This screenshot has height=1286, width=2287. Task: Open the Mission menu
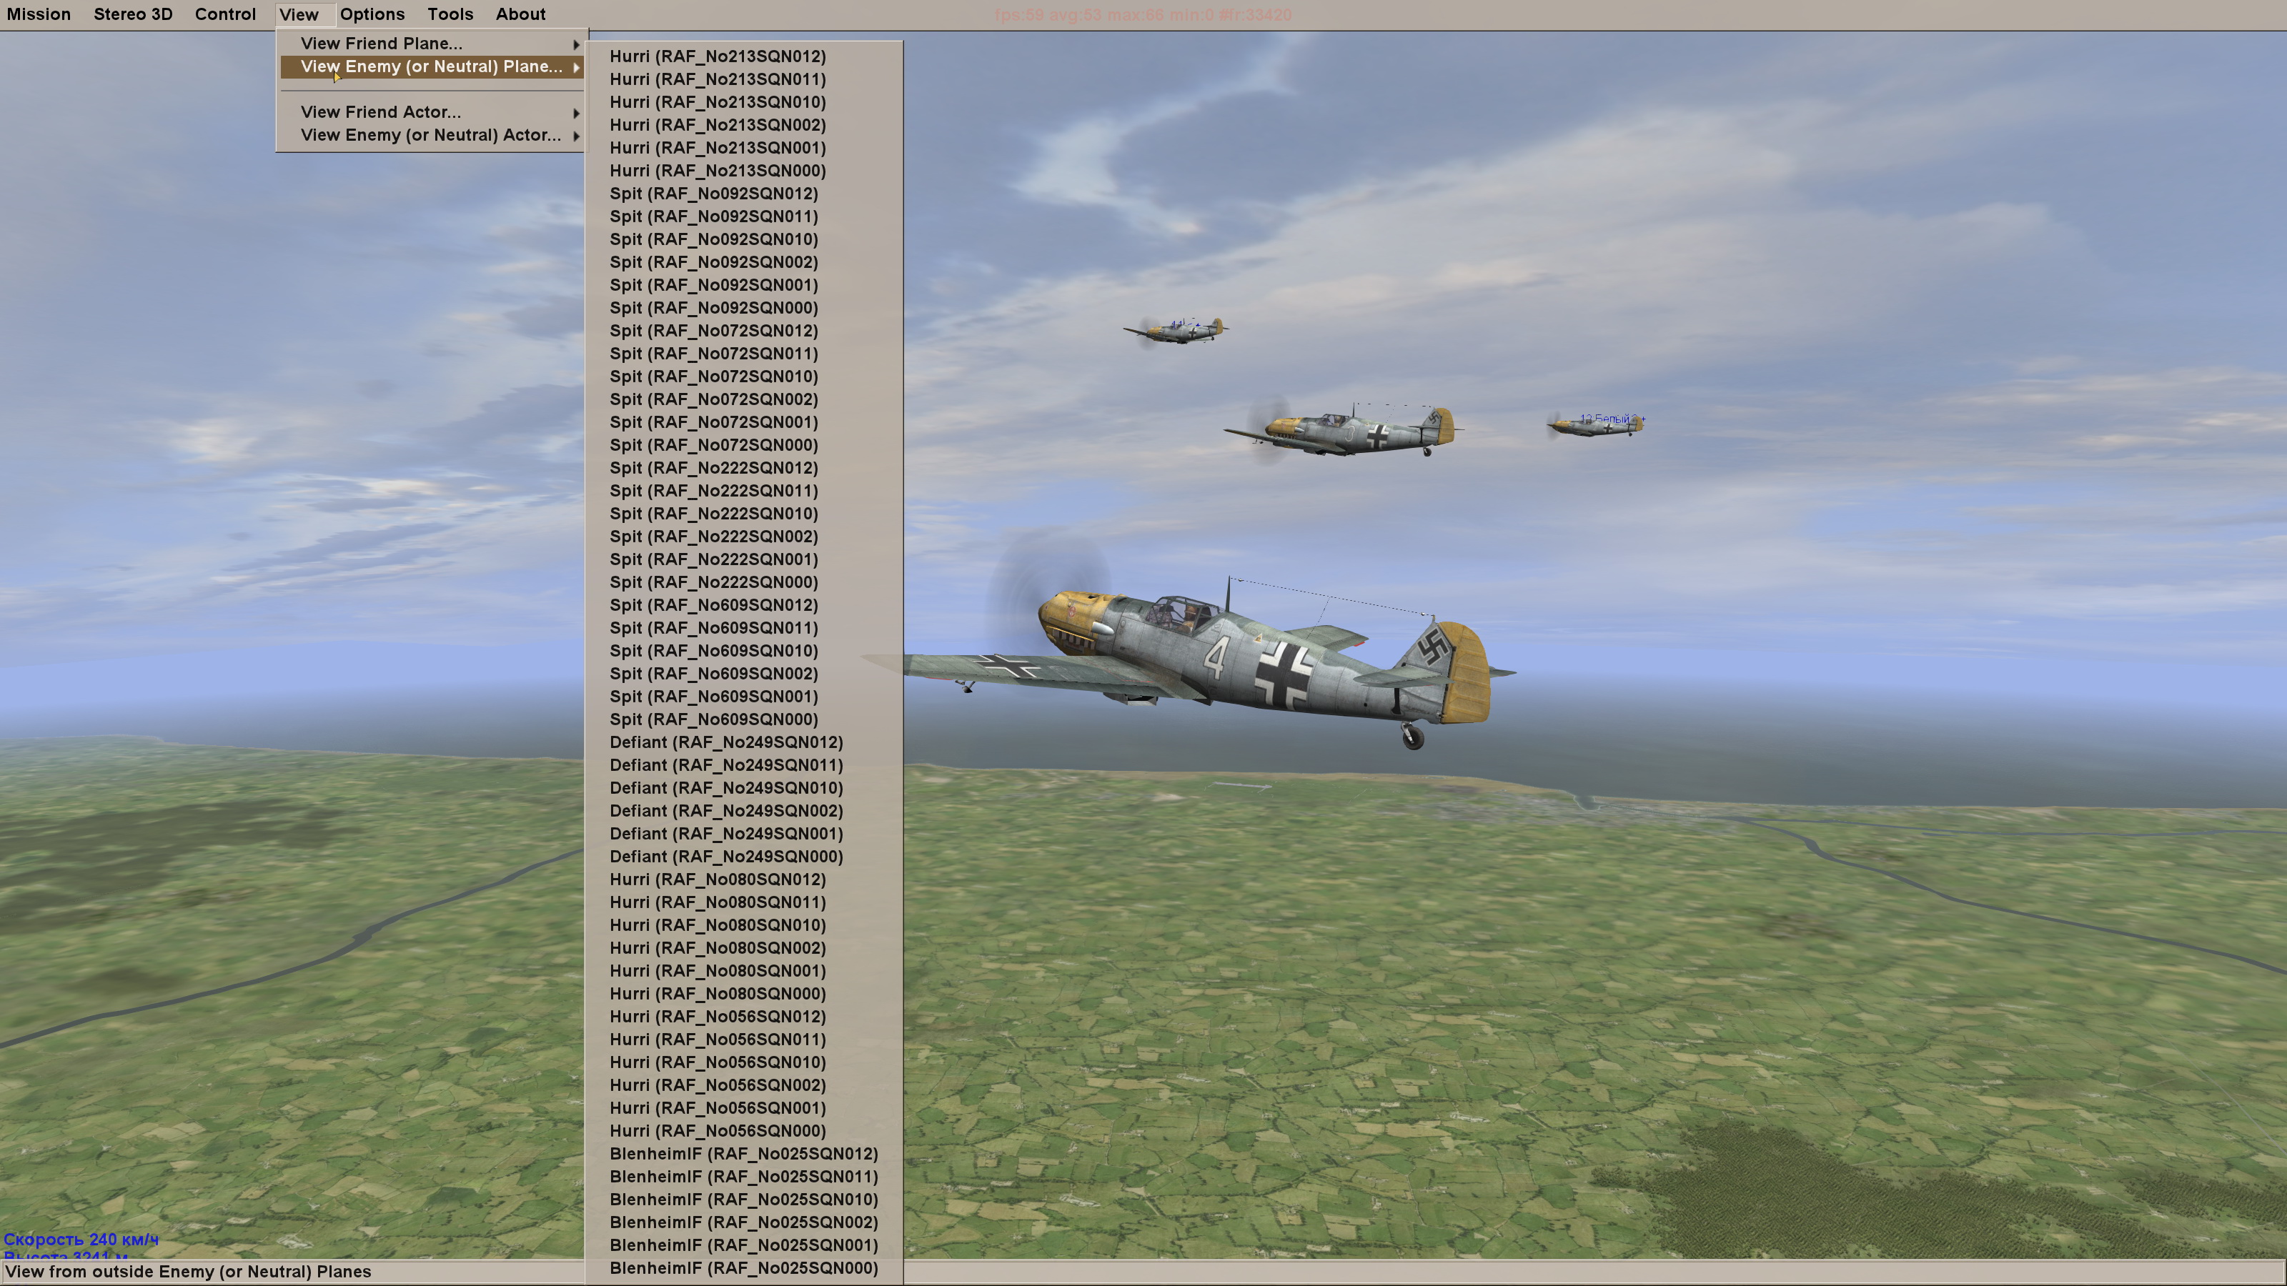(x=38, y=14)
